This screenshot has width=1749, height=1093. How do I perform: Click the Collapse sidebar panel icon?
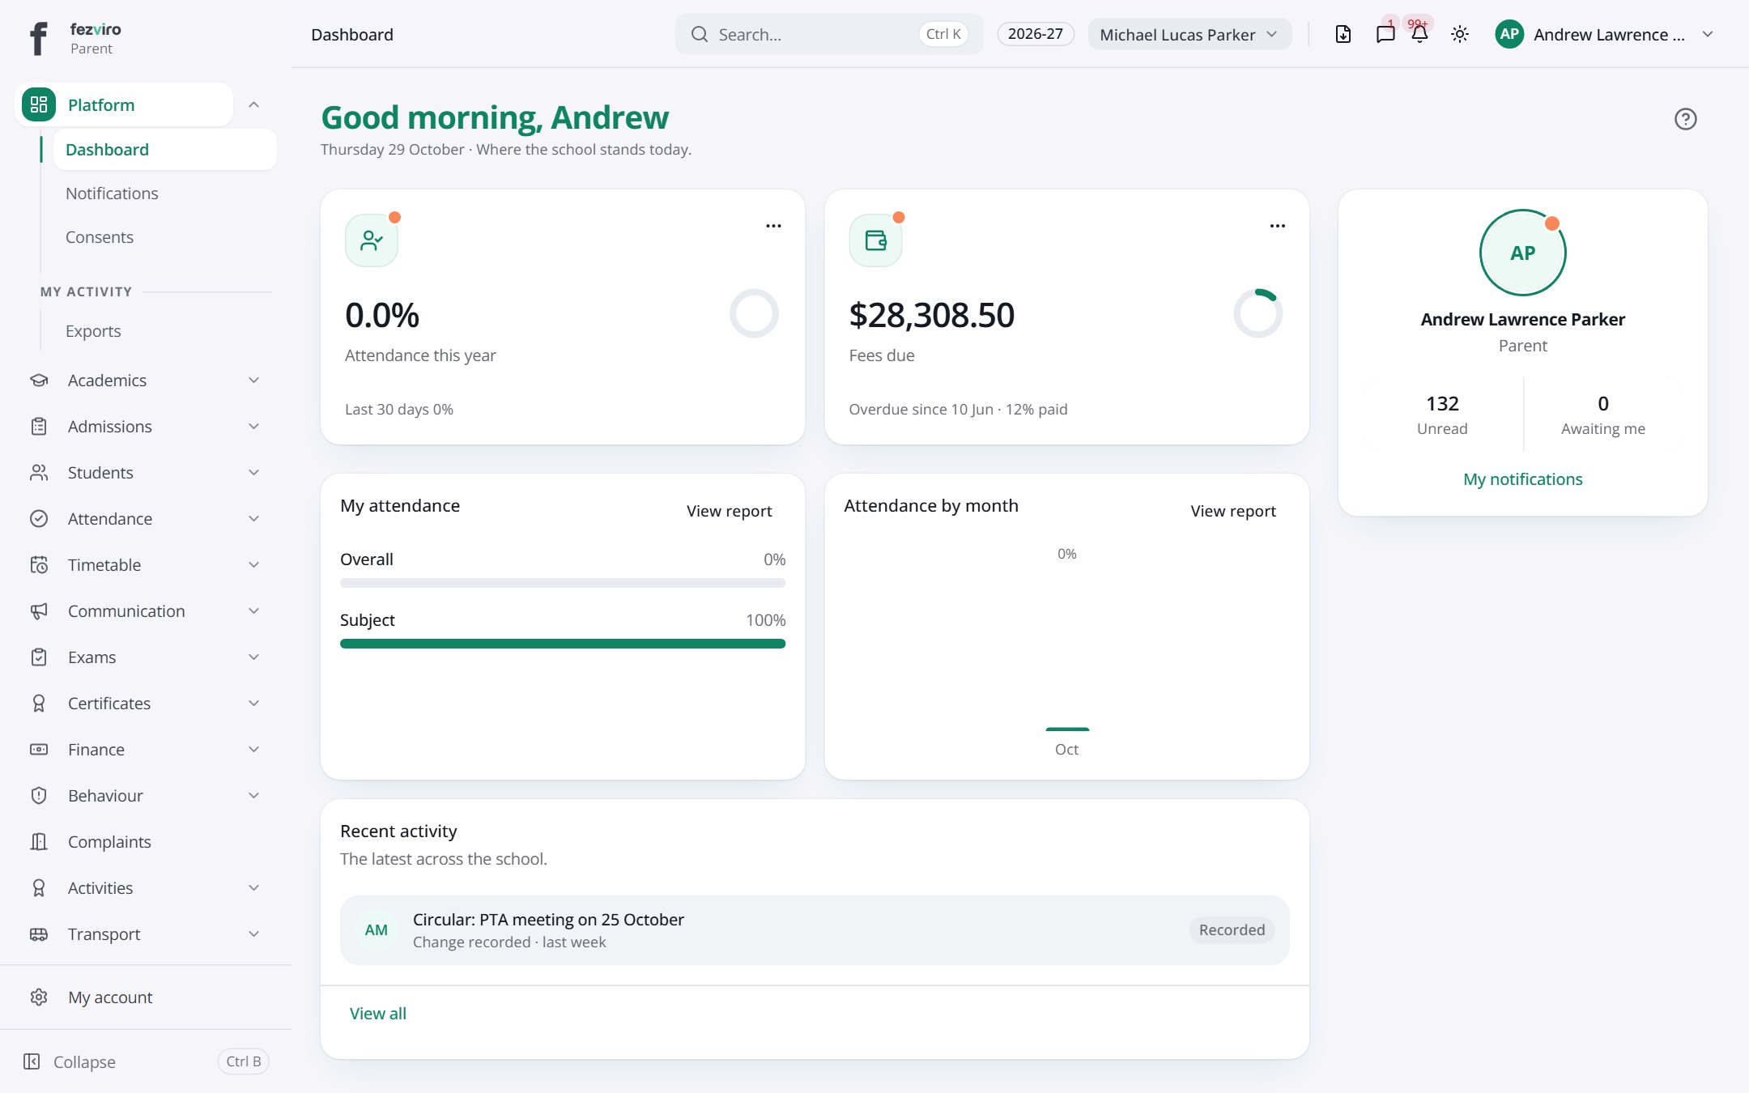(x=32, y=1061)
